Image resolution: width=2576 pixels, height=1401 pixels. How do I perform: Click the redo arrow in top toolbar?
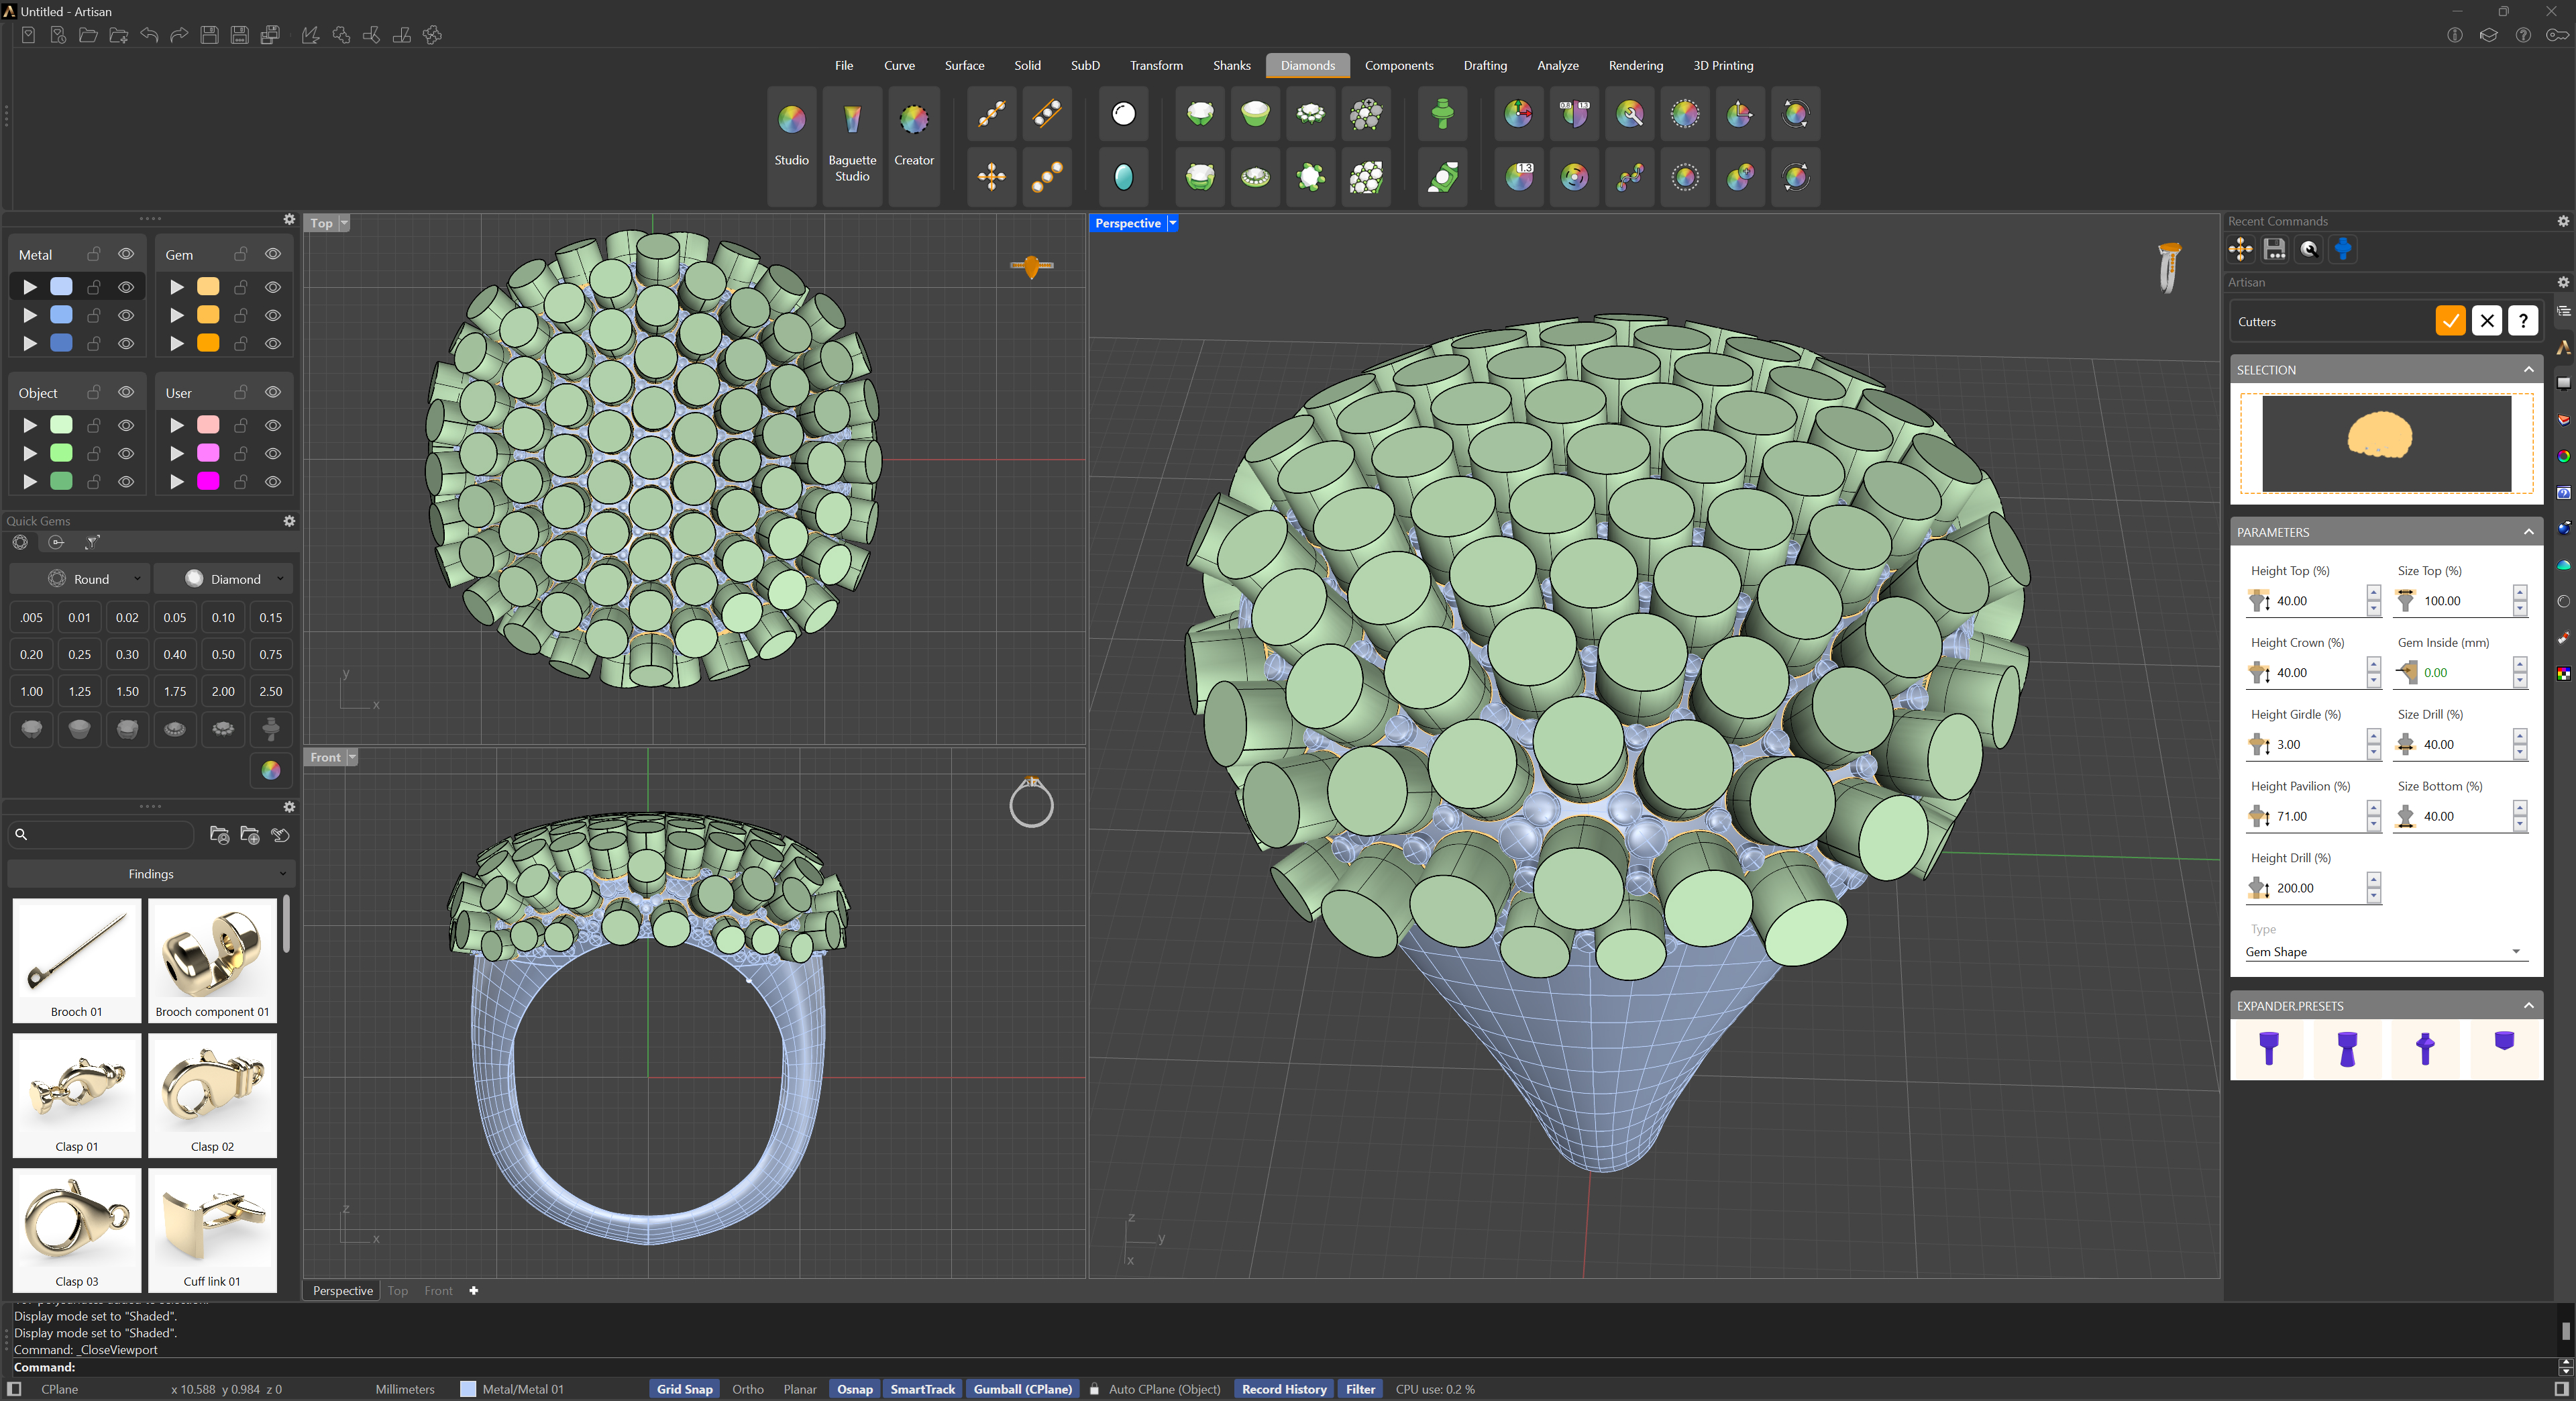pyautogui.click(x=179, y=35)
